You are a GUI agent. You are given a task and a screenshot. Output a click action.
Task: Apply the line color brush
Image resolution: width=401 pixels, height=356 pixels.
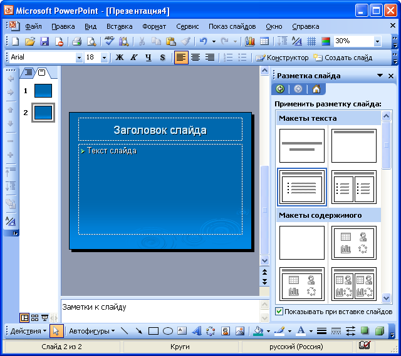click(x=280, y=331)
